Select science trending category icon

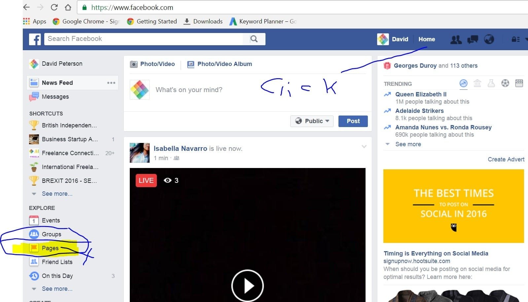[491, 83]
